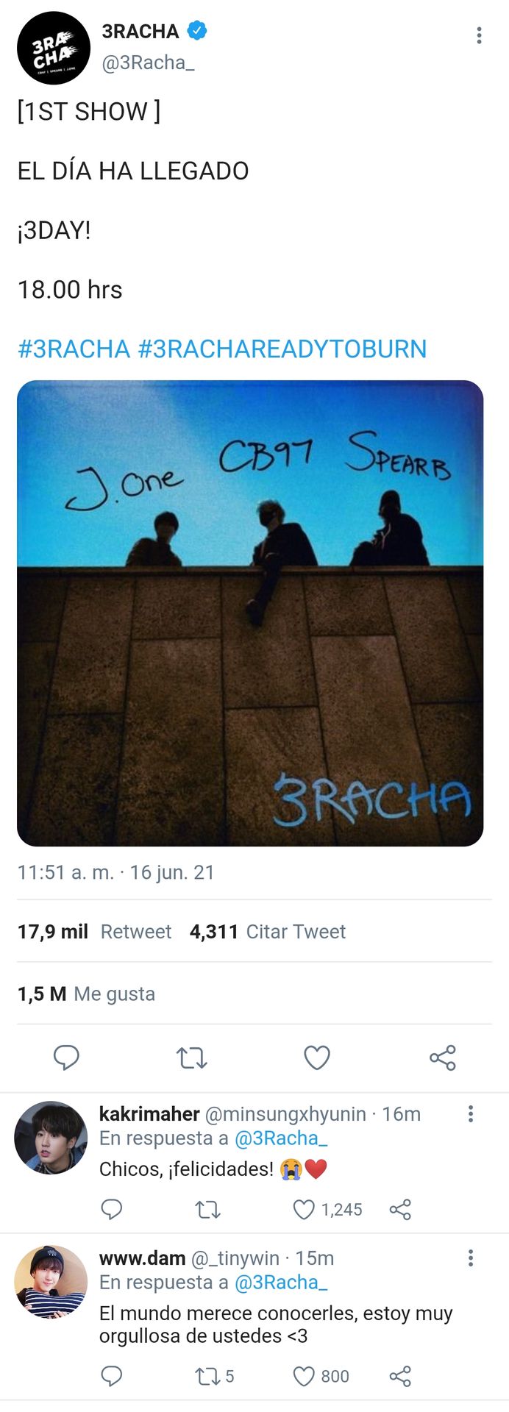Open kakrimaher's profile picture
The width and height of the screenshot is (509, 1412).
click(51, 1137)
